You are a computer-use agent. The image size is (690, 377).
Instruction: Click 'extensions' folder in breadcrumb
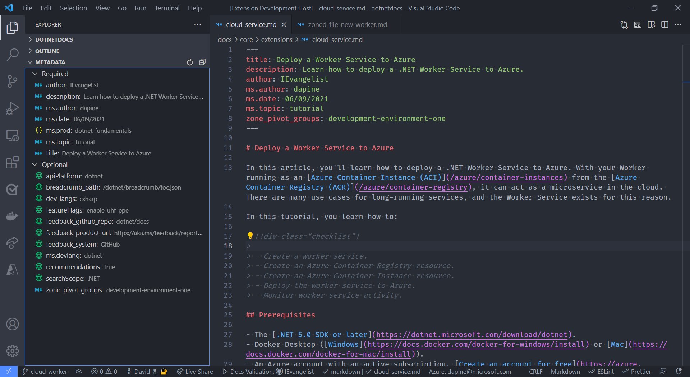[x=277, y=39]
